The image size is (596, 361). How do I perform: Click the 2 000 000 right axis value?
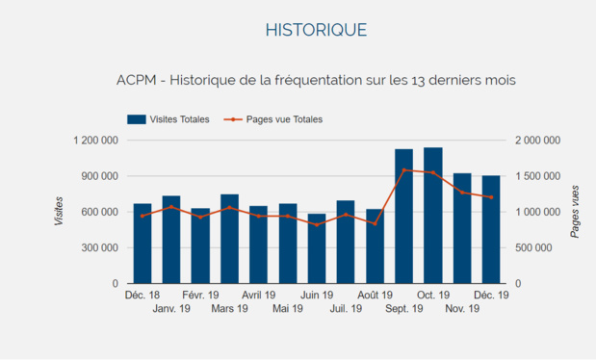tap(538, 141)
